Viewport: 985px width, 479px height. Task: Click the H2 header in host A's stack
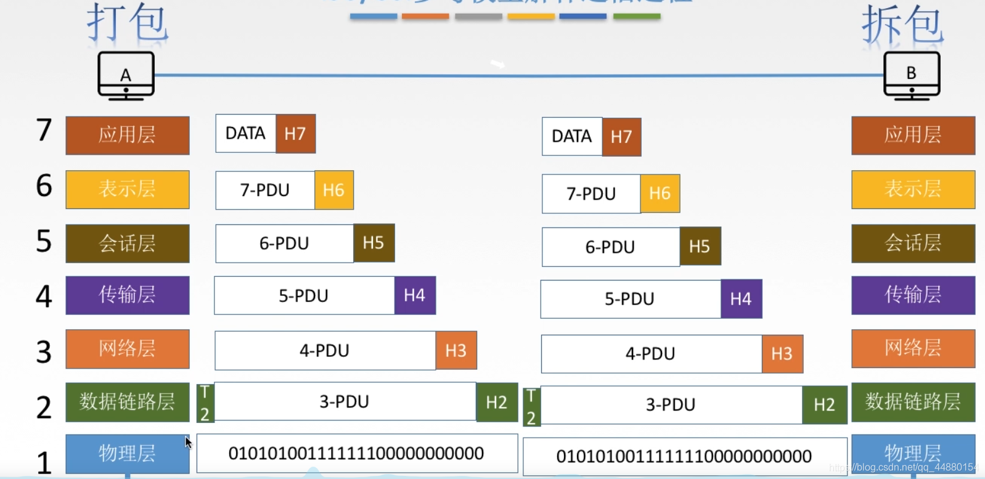click(x=497, y=402)
